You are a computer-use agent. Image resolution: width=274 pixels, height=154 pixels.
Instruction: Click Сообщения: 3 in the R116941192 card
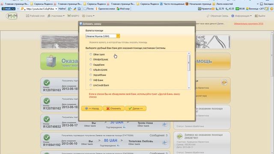tap(158, 136)
